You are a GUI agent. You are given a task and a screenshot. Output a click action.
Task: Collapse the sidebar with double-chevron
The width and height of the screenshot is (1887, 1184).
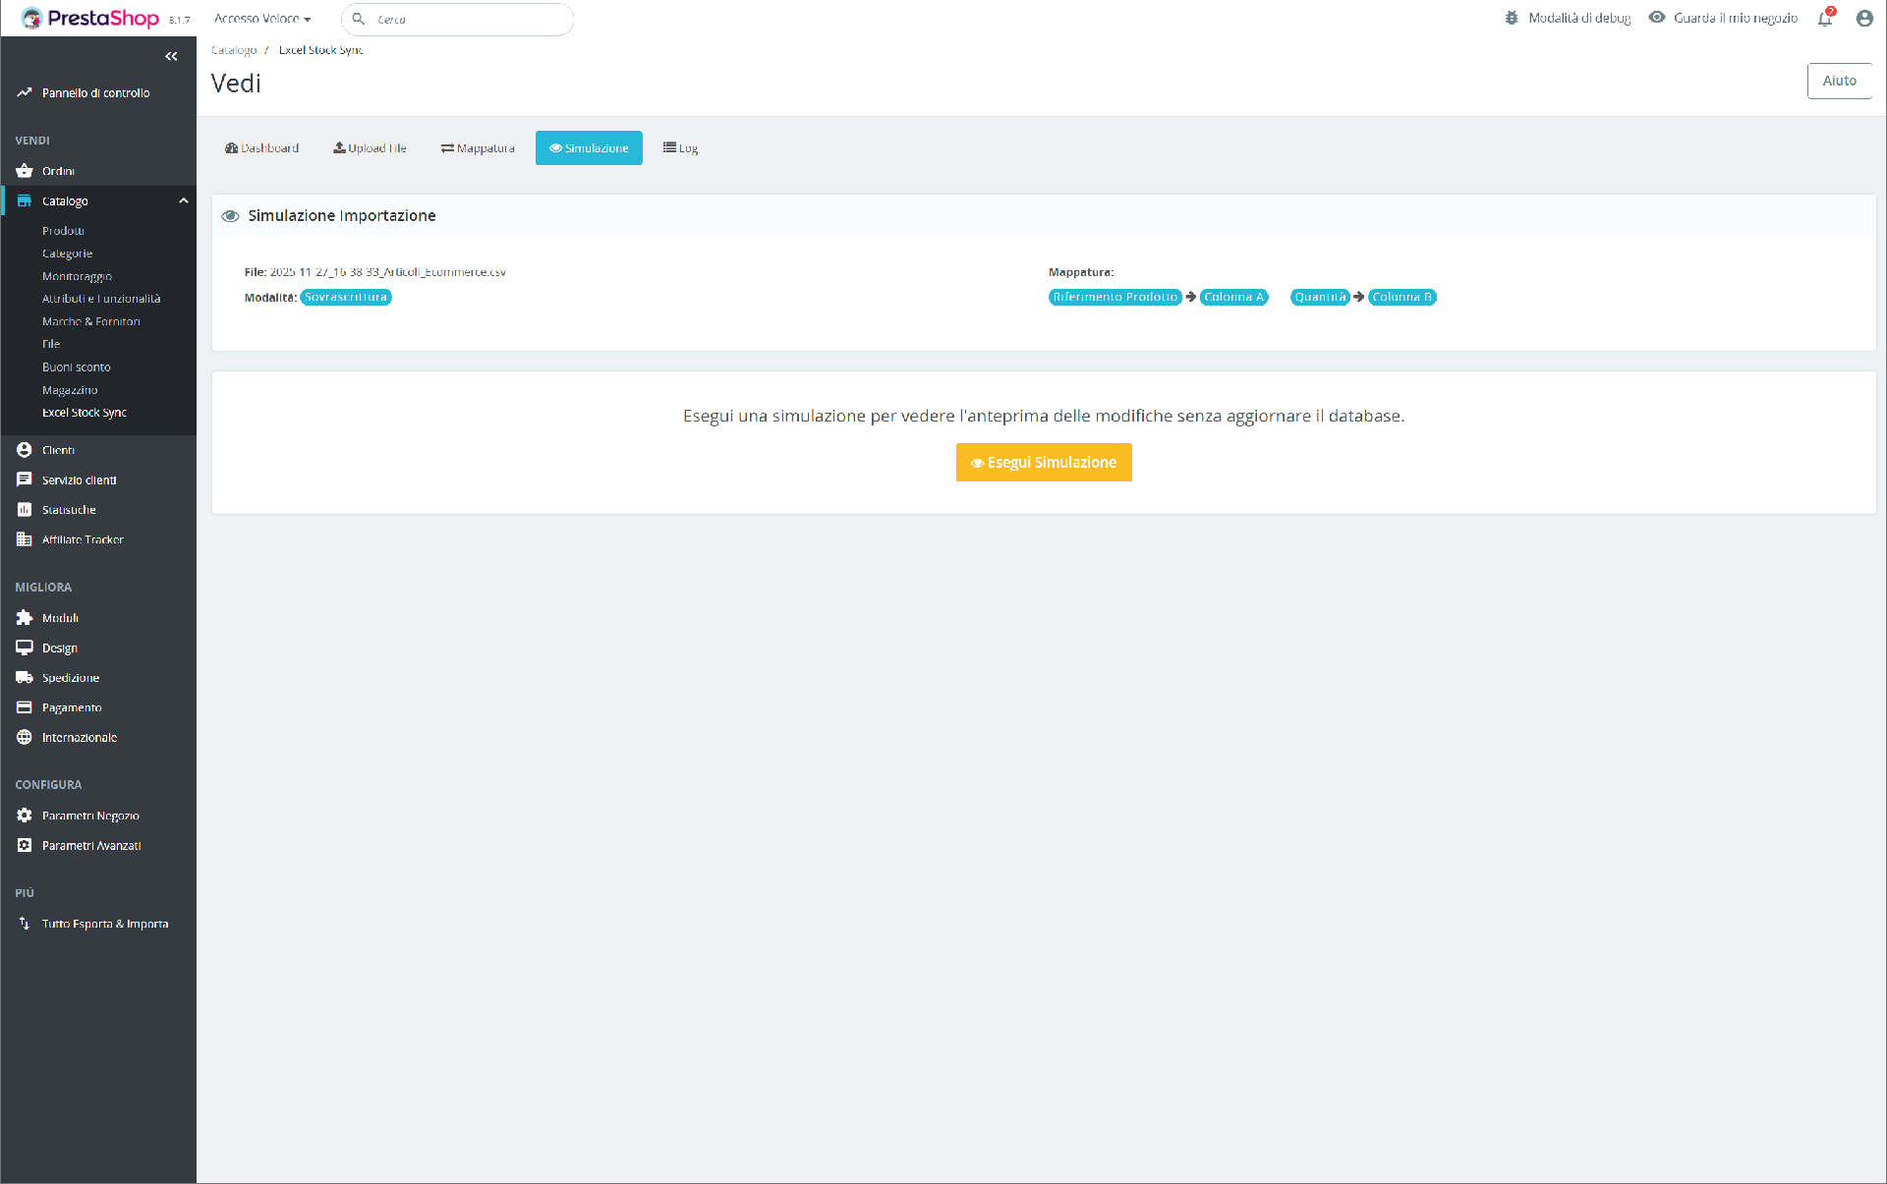coord(171,57)
